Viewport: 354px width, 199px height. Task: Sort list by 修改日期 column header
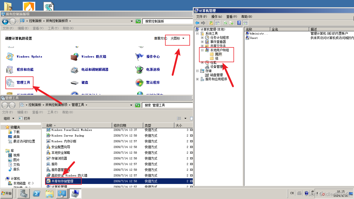(128, 125)
